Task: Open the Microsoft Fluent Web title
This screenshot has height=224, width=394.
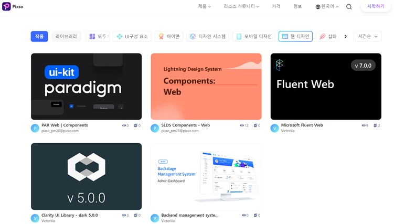Action: [x=302, y=125]
